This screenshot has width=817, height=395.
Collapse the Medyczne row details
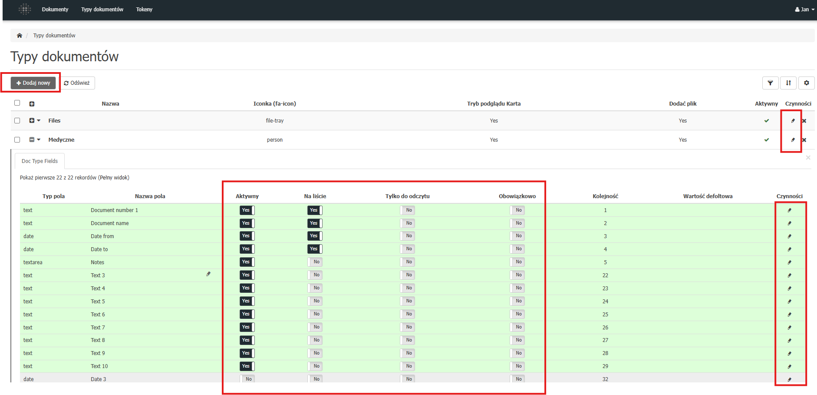[x=32, y=140]
